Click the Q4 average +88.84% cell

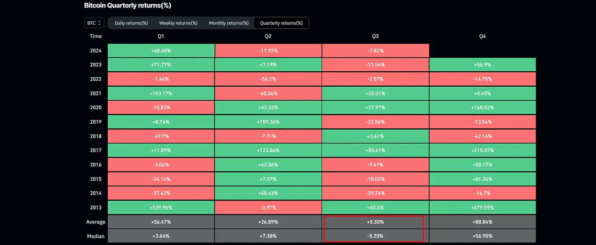pos(482,222)
